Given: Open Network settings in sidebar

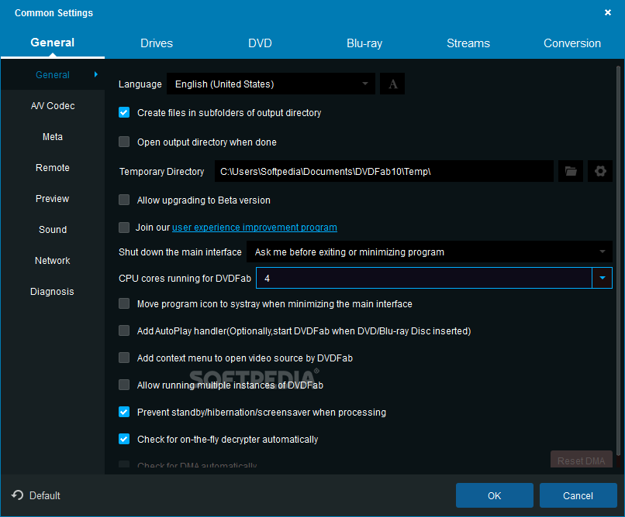Looking at the screenshot, I should click(x=53, y=261).
